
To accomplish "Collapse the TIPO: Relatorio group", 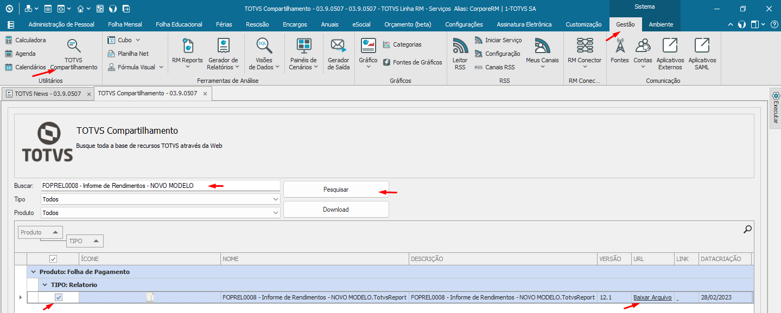I will (46, 285).
